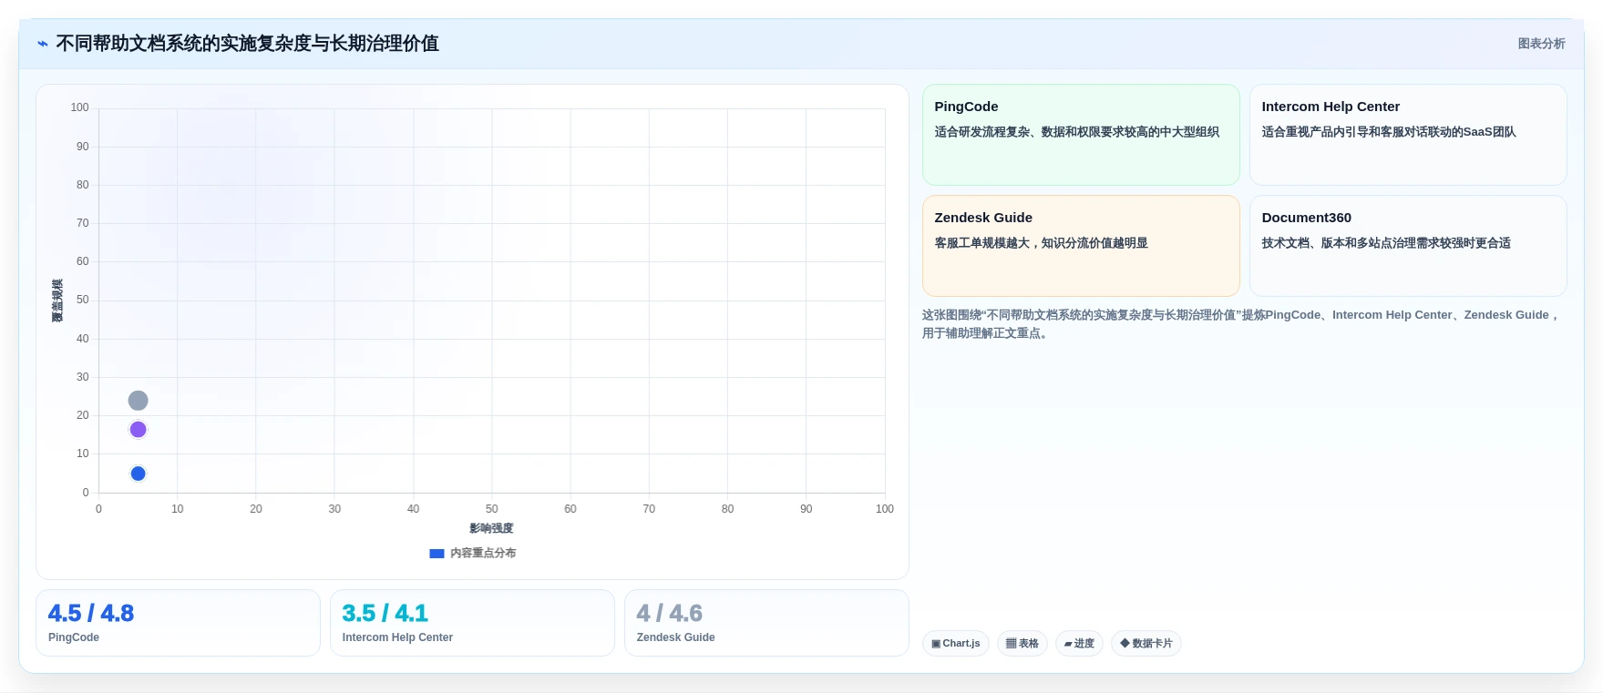This screenshot has height=693, width=1603.
Task: Click the blue icon beside the chart title
Action: coord(42,44)
